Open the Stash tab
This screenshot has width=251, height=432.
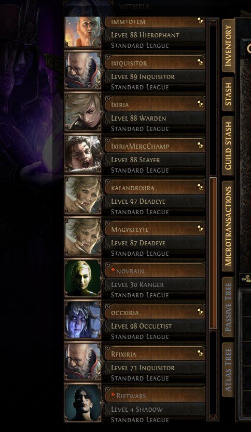tap(228, 94)
